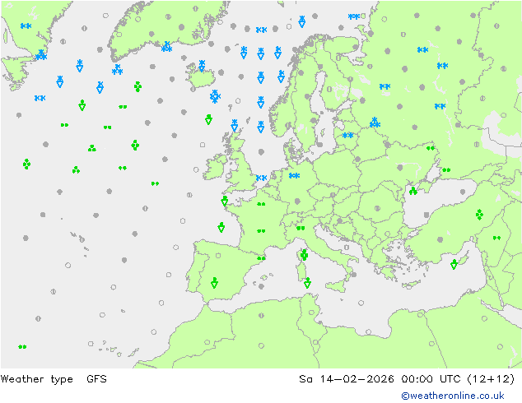This screenshot has width=522, height=403.
Task: Click the green shower symbol in the Bay of Biscay
Action: [221, 227]
